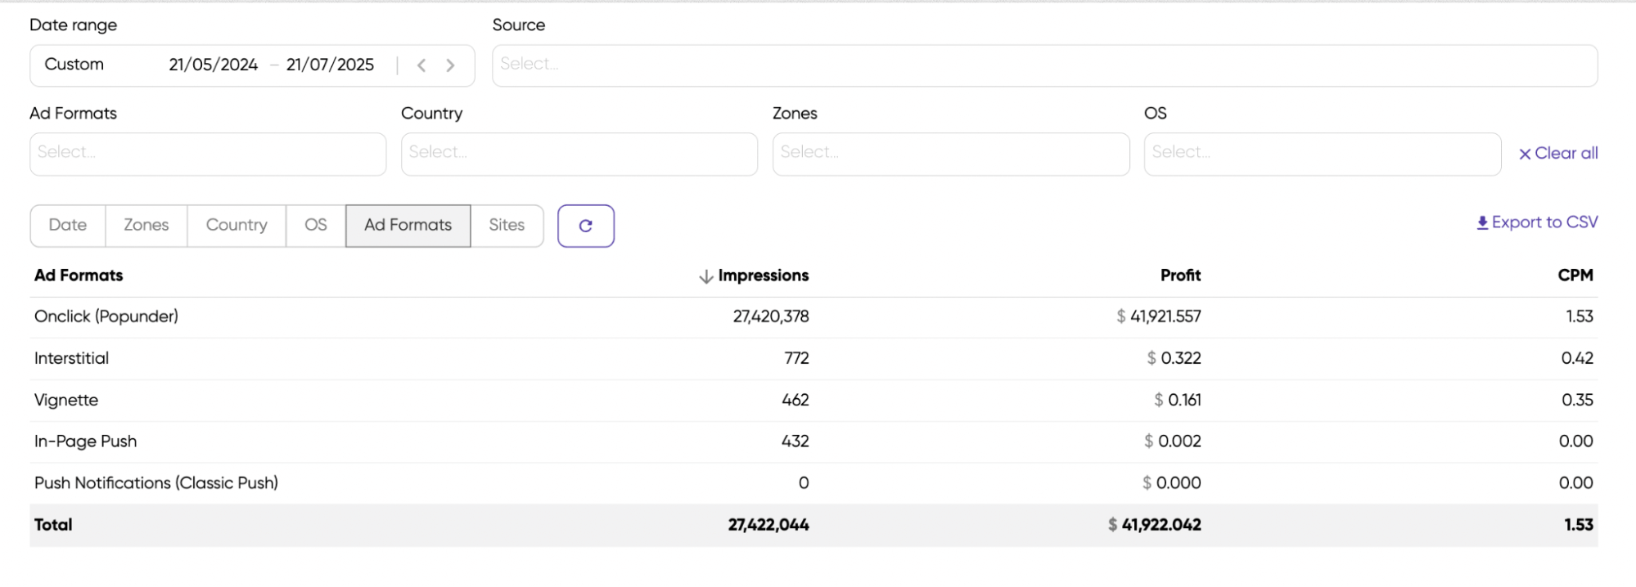Select the Ad Formats grouping tab
1636x587 pixels.
[x=408, y=226]
